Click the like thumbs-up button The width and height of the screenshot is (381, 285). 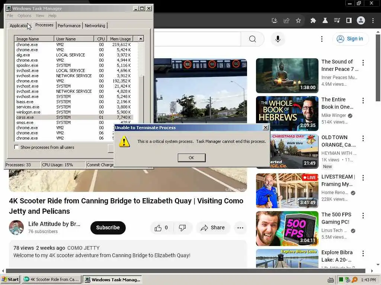(161, 227)
